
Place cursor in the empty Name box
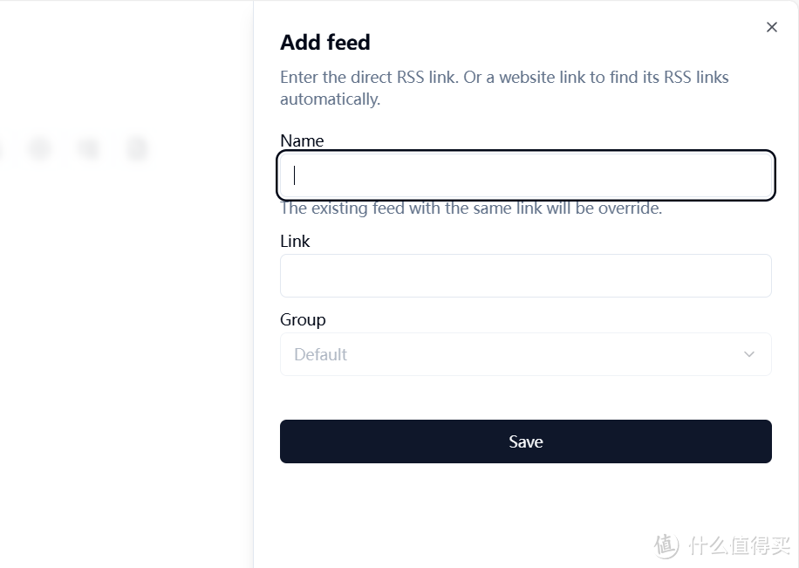[525, 175]
